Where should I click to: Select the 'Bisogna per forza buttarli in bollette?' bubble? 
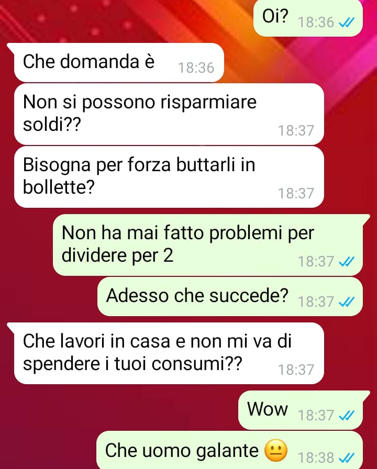pyautogui.click(x=169, y=177)
